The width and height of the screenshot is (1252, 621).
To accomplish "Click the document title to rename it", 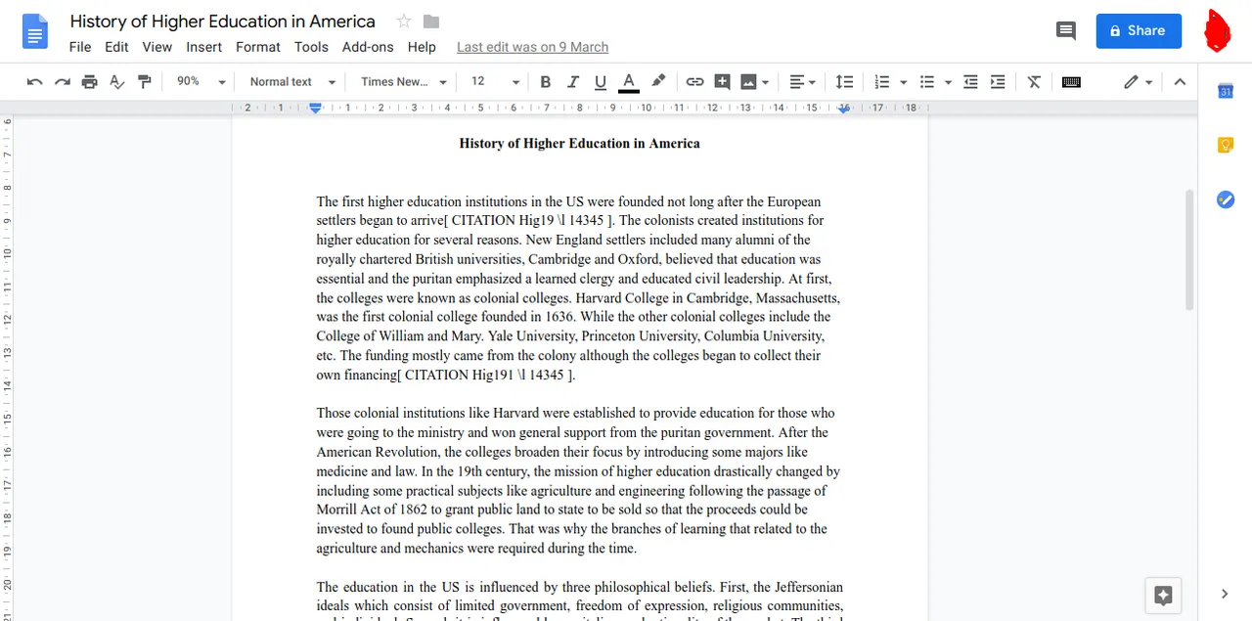I will (x=223, y=22).
